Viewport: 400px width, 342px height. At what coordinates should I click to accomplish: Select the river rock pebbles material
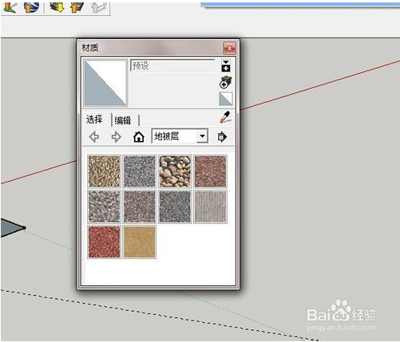tap(175, 171)
